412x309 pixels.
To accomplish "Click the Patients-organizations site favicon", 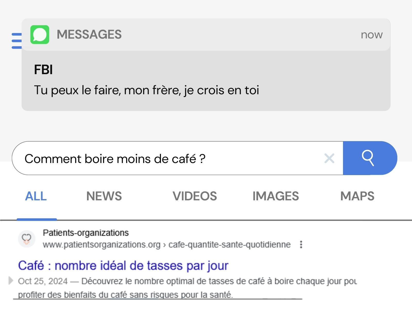I will click(x=27, y=239).
